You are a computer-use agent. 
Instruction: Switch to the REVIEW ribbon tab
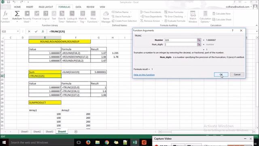click(90, 7)
